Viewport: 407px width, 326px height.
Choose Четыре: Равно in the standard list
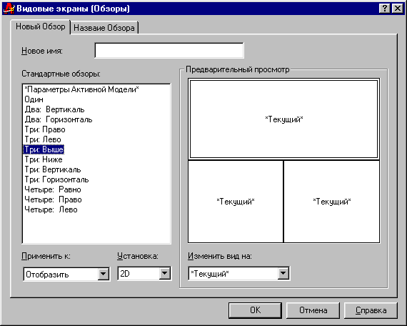click(53, 189)
